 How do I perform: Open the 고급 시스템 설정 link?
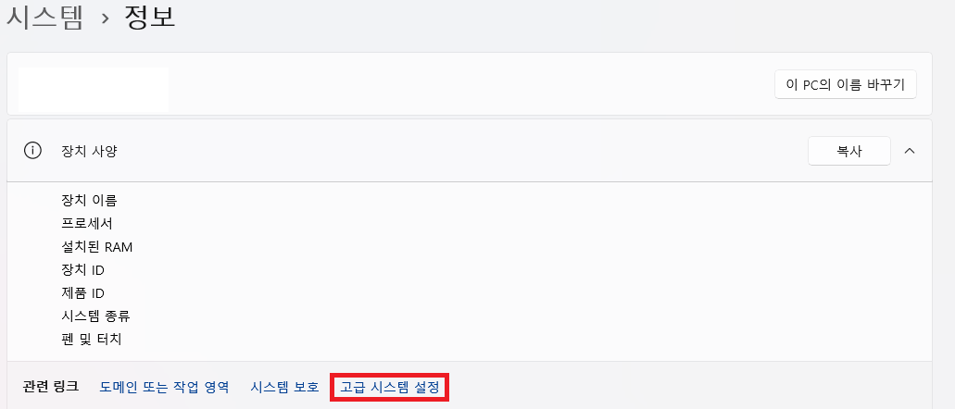click(x=390, y=387)
